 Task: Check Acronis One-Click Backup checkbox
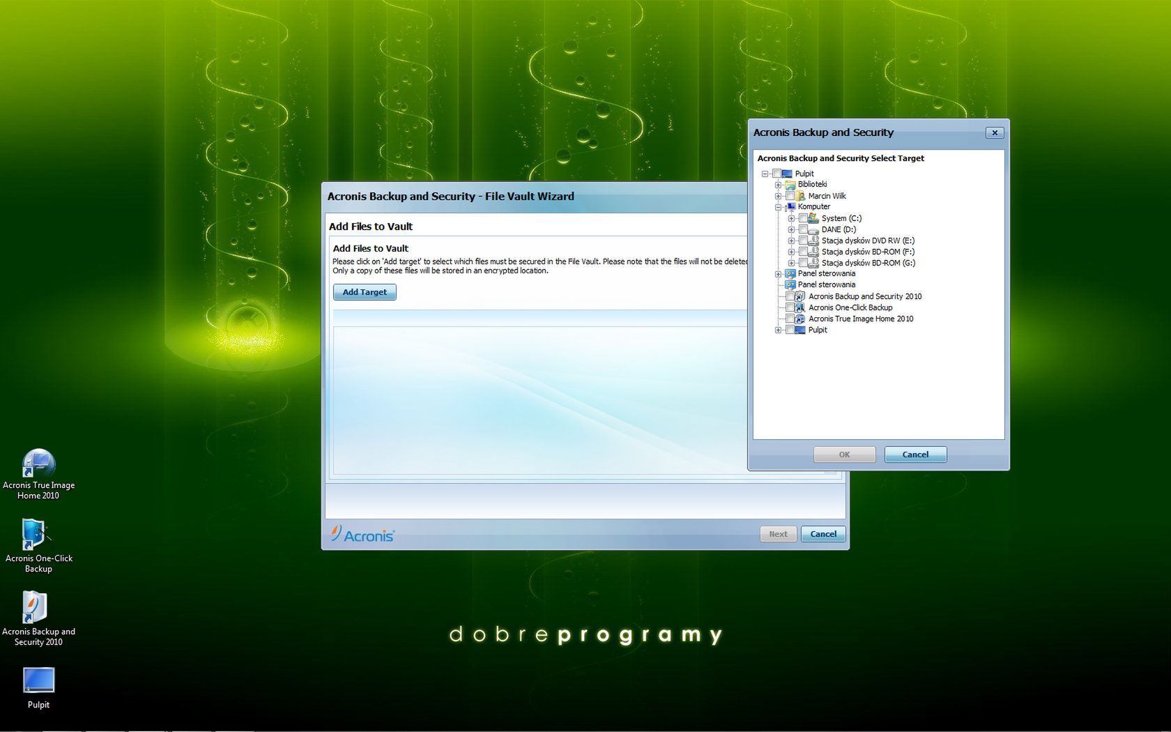[790, 307]
